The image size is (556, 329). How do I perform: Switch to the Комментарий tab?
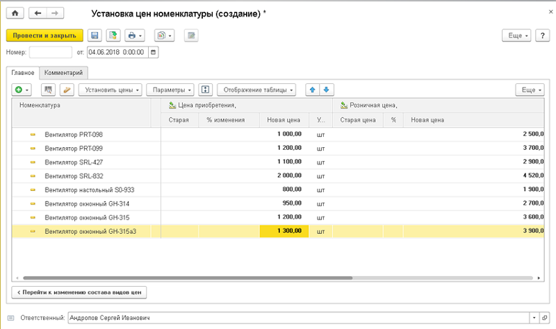[63, 73]
